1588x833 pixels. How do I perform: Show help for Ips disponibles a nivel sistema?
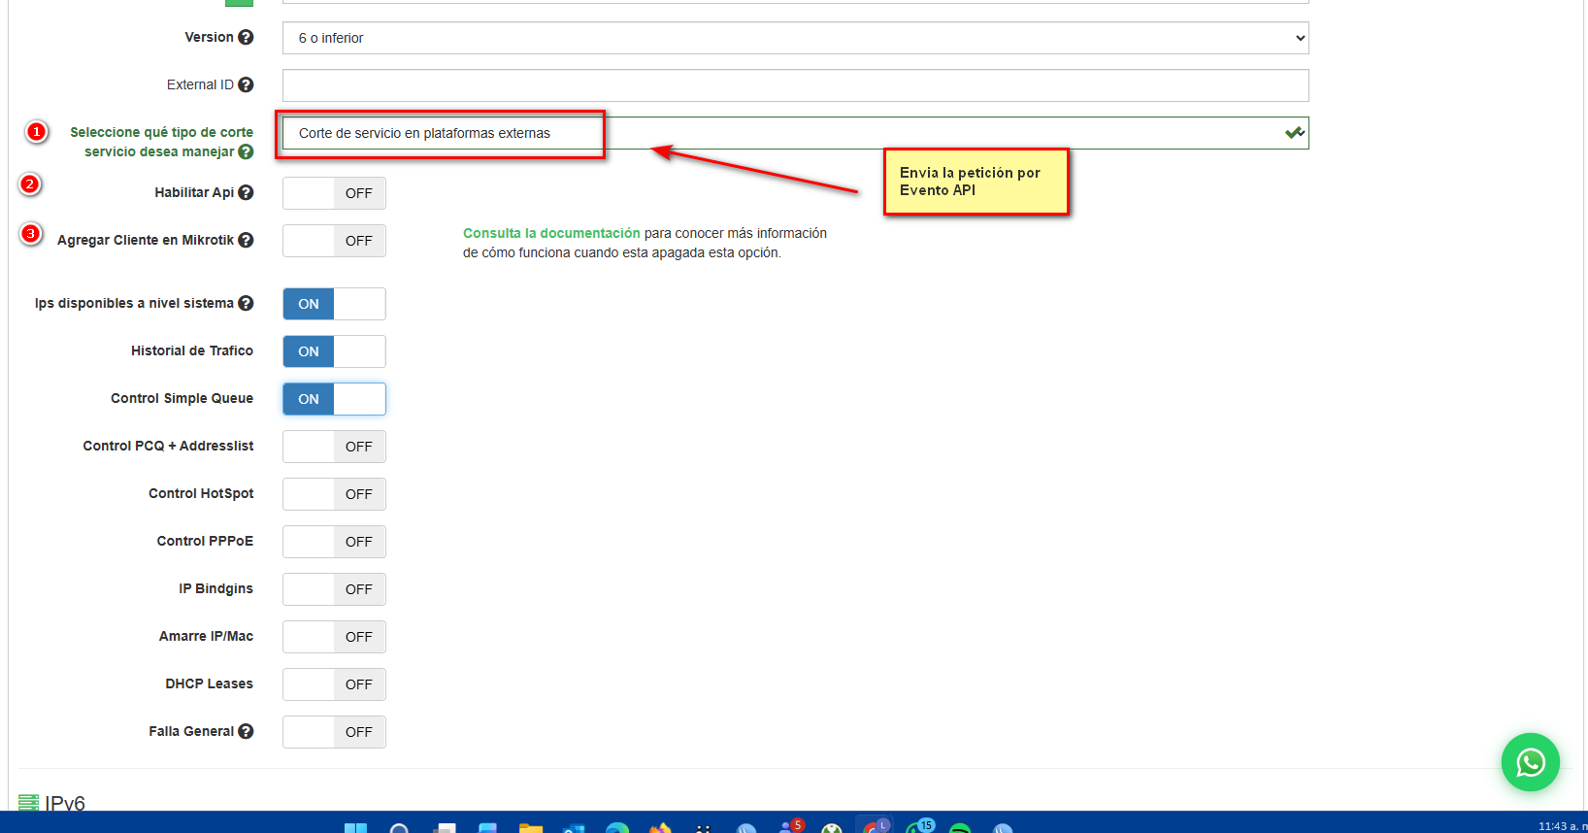click(x=246, y=303)
